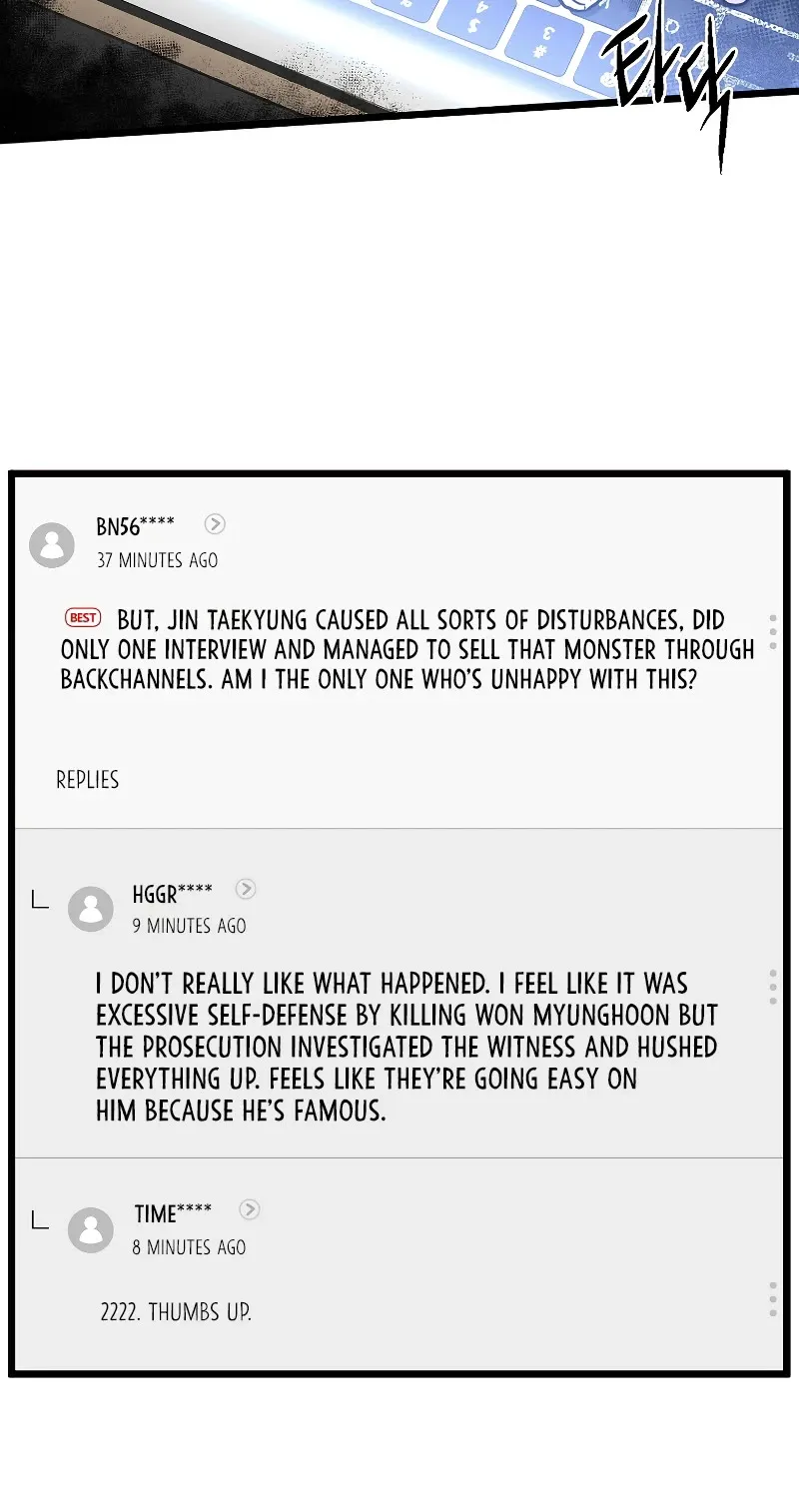Open the circled arrow next to HGGR****

pyautogui.click(x=246, y=888)
